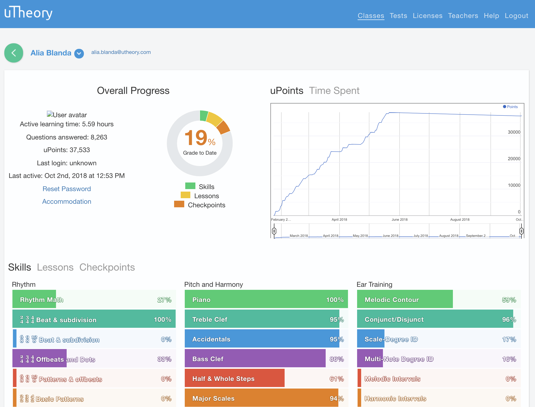Open the Melodic Contour skill bar
This screenshot has height=407, width=535.
click(439, 299)
